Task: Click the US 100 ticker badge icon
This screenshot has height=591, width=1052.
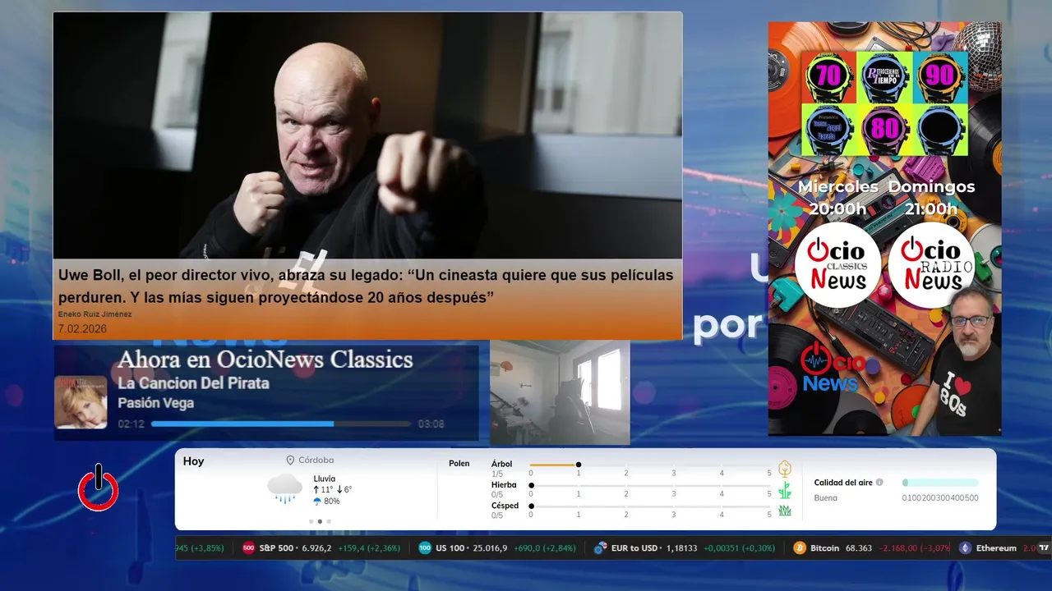Action: [x=425, y=547]
